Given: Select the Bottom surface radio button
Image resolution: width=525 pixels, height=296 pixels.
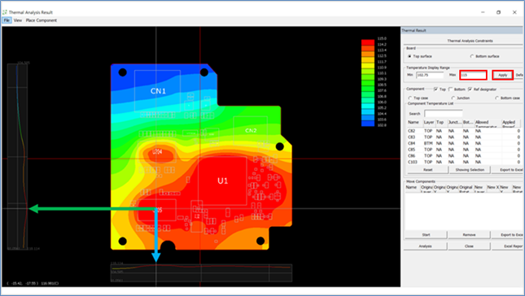Looking at the screenshot, I should (x=472, y=57).
